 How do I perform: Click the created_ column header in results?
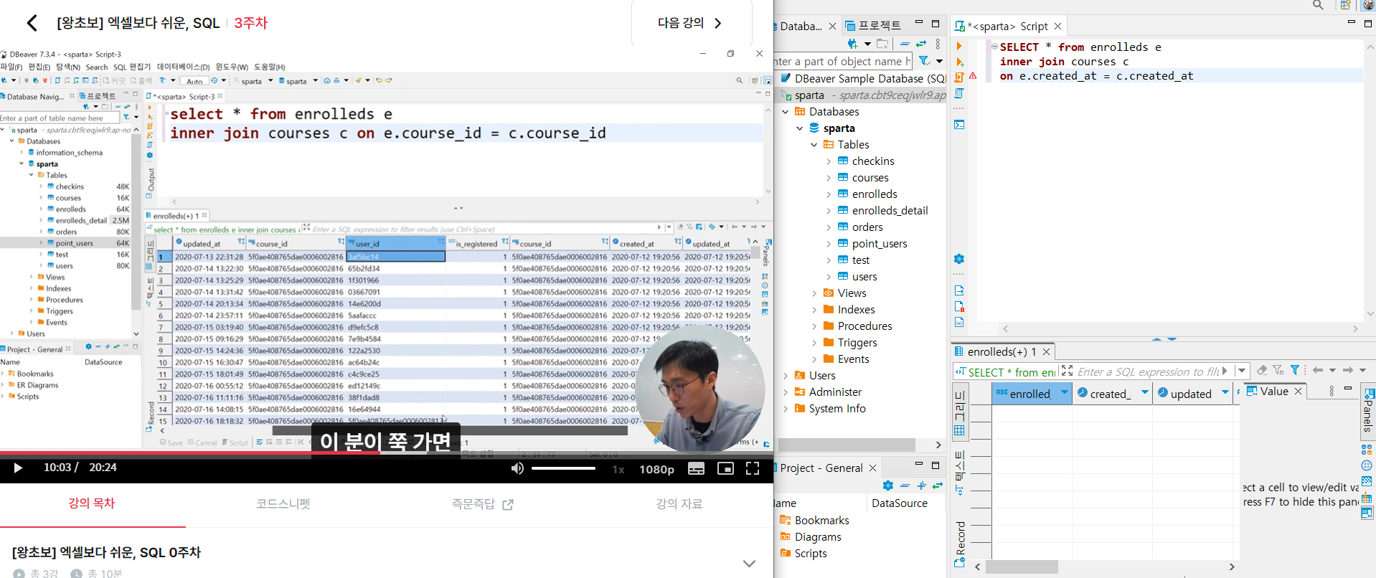(1111, 393)
